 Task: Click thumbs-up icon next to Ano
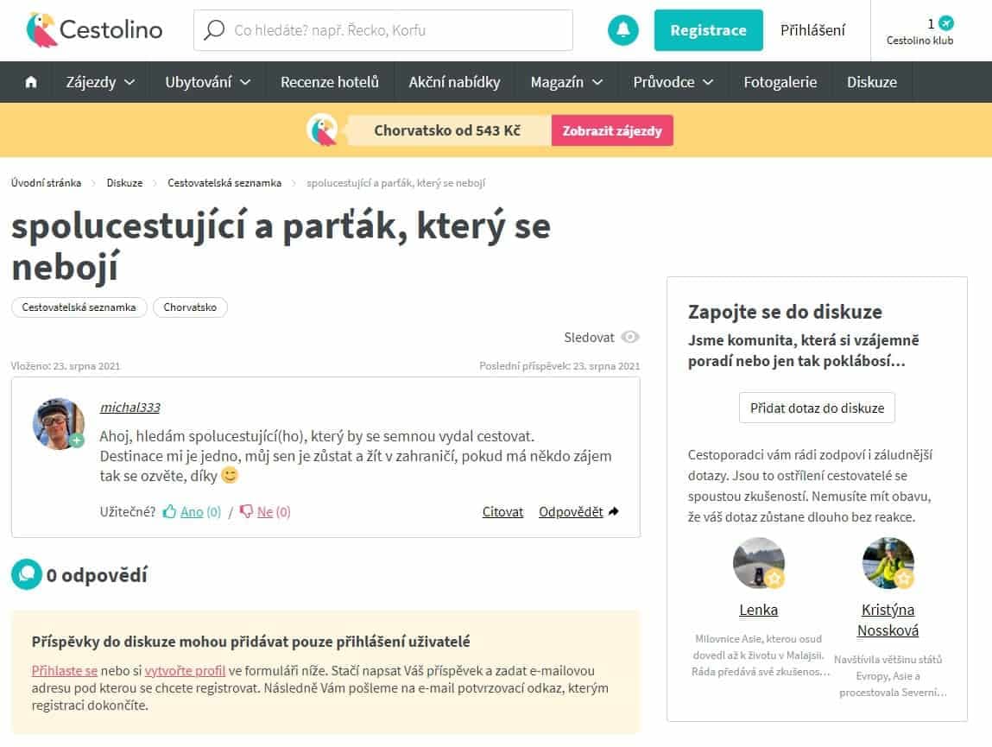click(169, 511)
